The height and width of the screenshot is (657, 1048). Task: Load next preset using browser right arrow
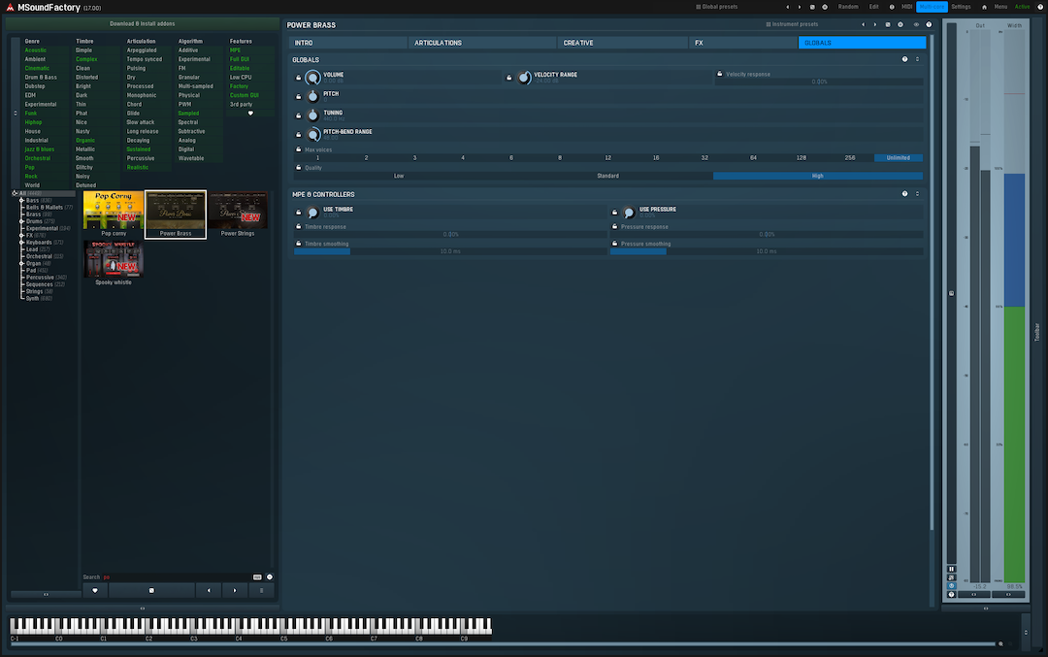(x=234, y=590)
